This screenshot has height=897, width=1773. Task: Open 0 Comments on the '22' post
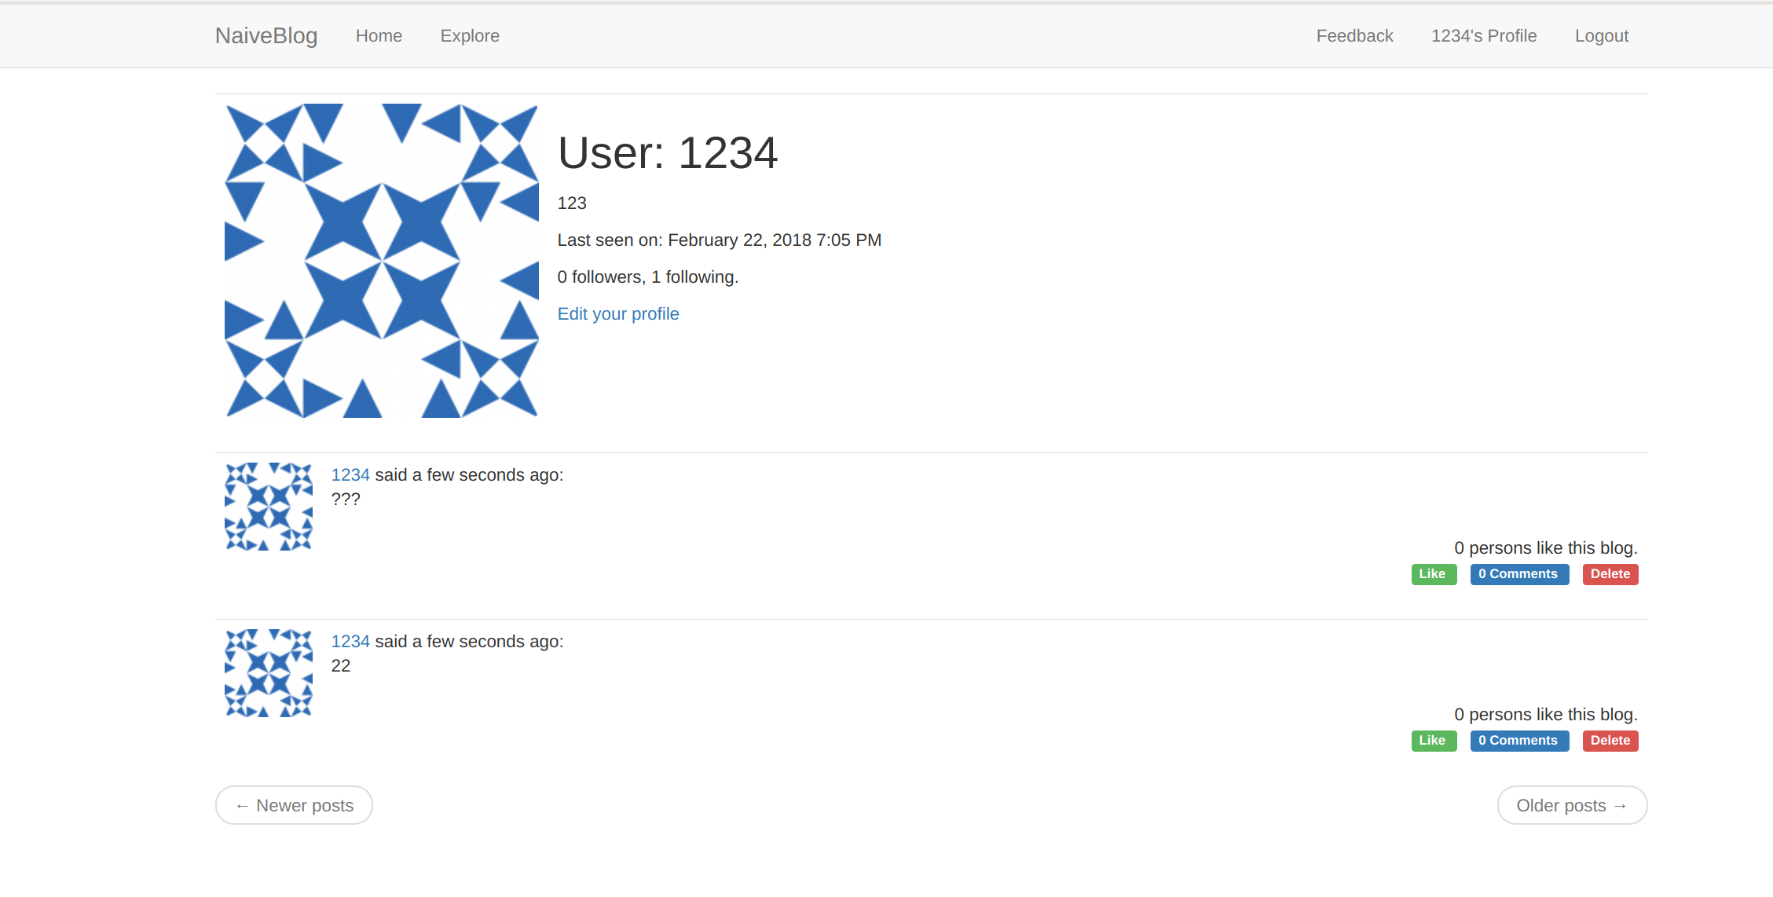1518,741
